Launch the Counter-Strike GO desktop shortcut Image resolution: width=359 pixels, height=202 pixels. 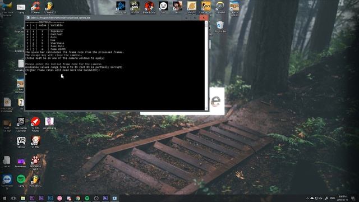(x=206, y=7)
